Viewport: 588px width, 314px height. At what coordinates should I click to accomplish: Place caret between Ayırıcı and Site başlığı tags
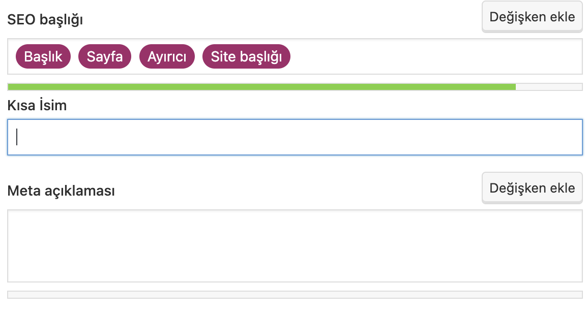click(198, 56)
